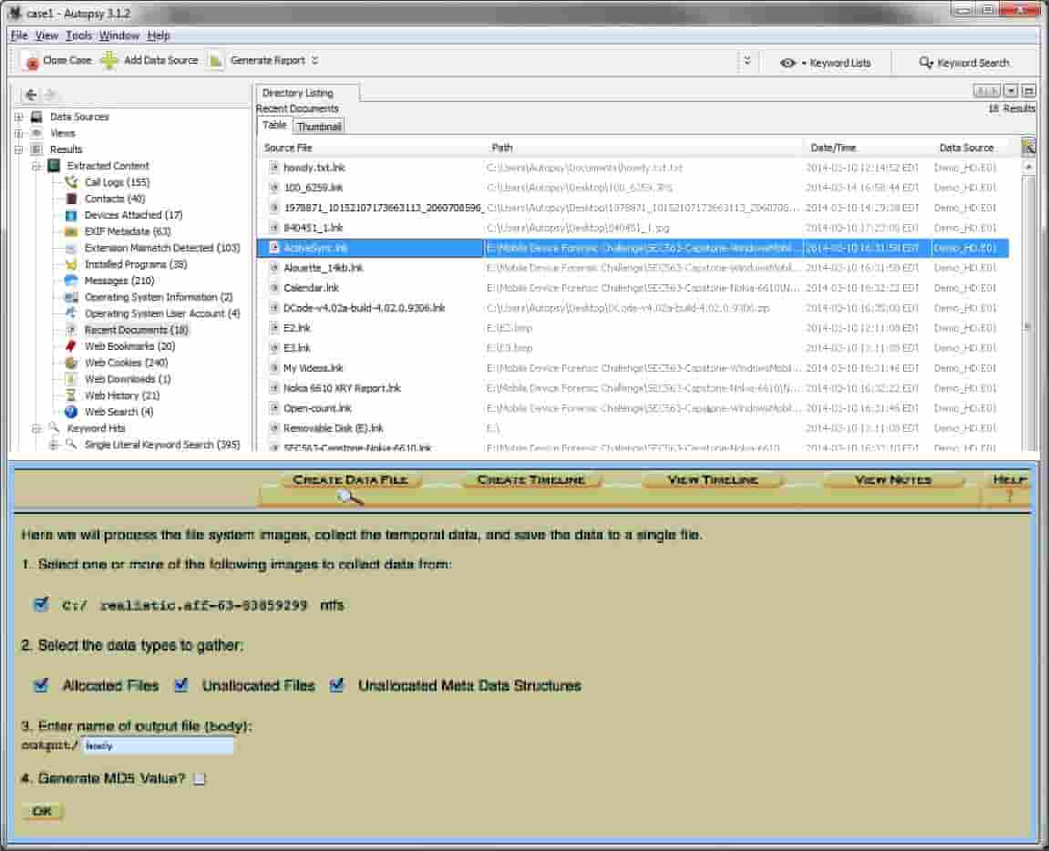Enable the Generate MD5 Value checkbox
This screenshot has width=1049, height=851.
[x=200, y=779]
